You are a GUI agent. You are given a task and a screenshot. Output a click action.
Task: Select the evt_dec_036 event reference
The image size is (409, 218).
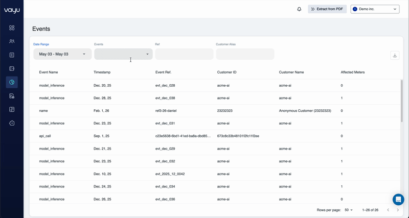click(x=165, y=199)
